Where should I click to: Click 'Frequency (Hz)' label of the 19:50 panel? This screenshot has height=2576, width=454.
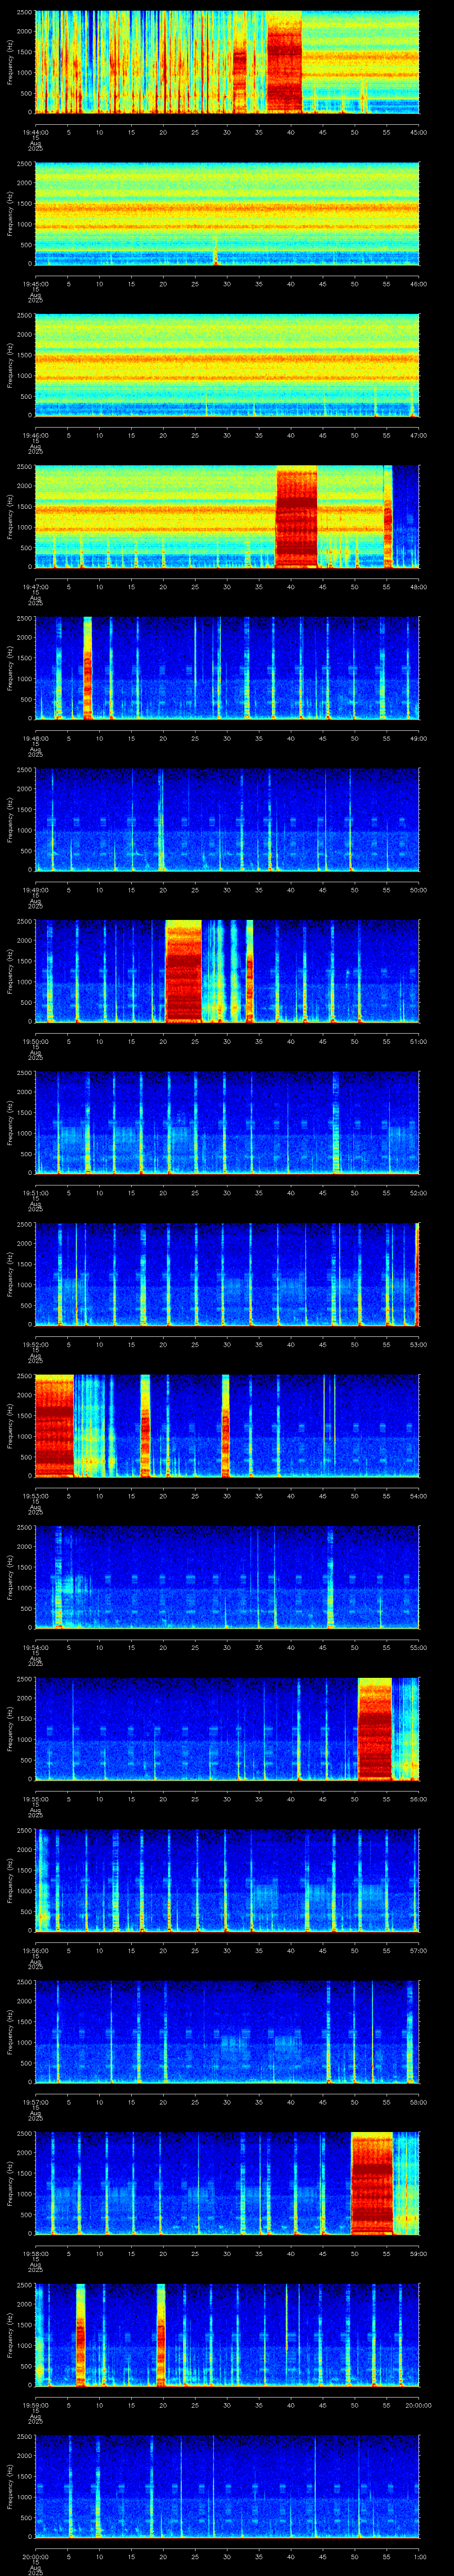pos(11,971)
